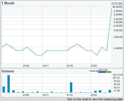Click the 0.00400 price axis label

pyautogui.click(x=118, y=15)
